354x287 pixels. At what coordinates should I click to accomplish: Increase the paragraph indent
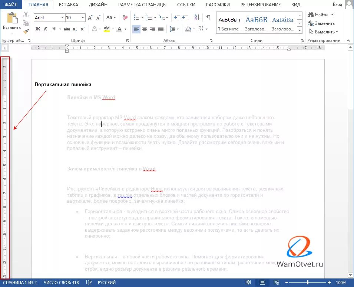(x=185, y=17)
